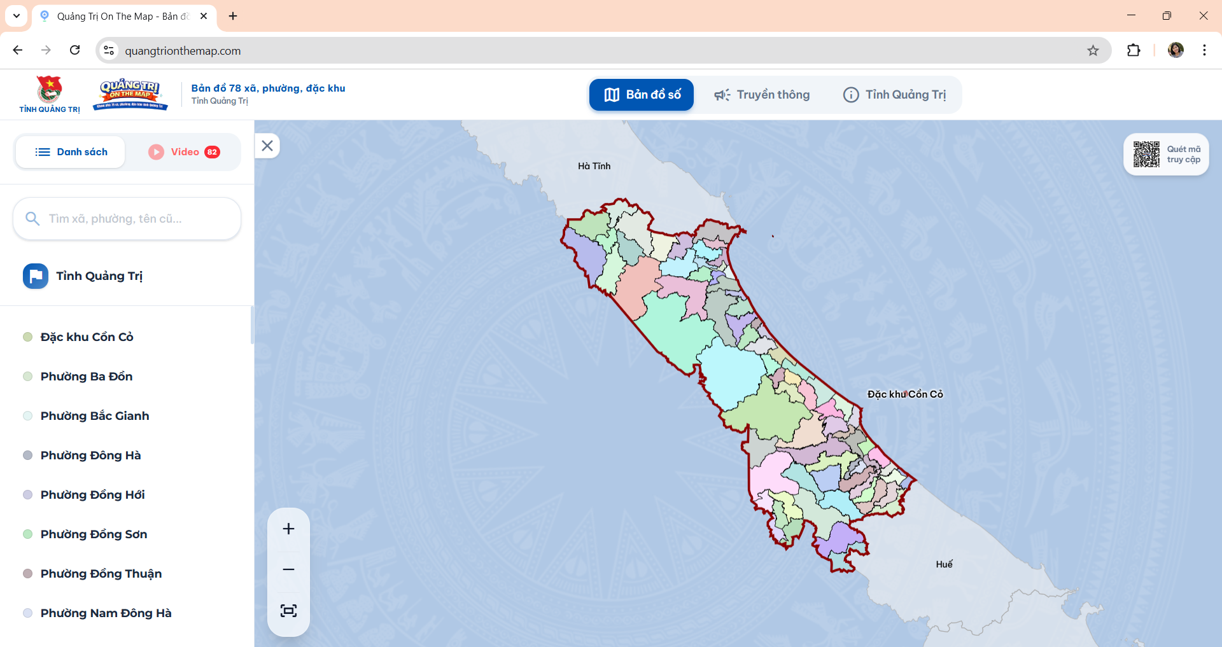Click the zoom in control on the map
Image resolution: width=1222 pixels, height=647 pixels.
tap(288, 528)
